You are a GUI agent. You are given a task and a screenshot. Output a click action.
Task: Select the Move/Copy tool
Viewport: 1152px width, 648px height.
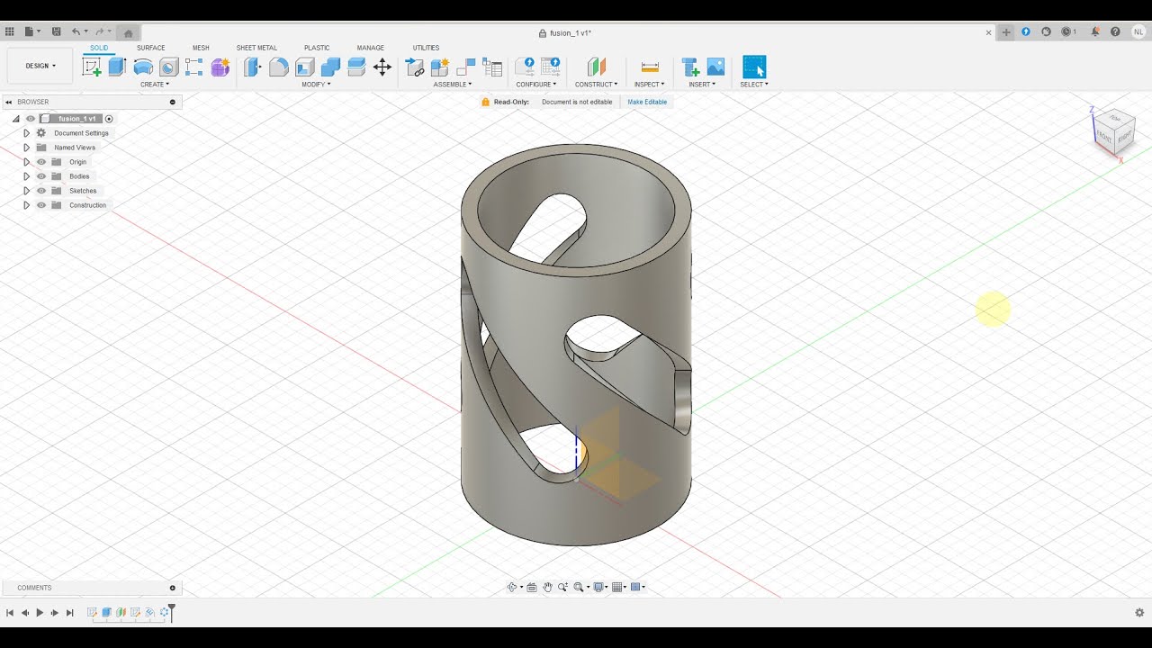click(382, 67)
